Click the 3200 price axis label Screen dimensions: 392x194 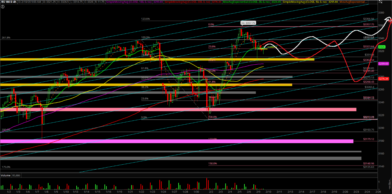coord(382,128)
